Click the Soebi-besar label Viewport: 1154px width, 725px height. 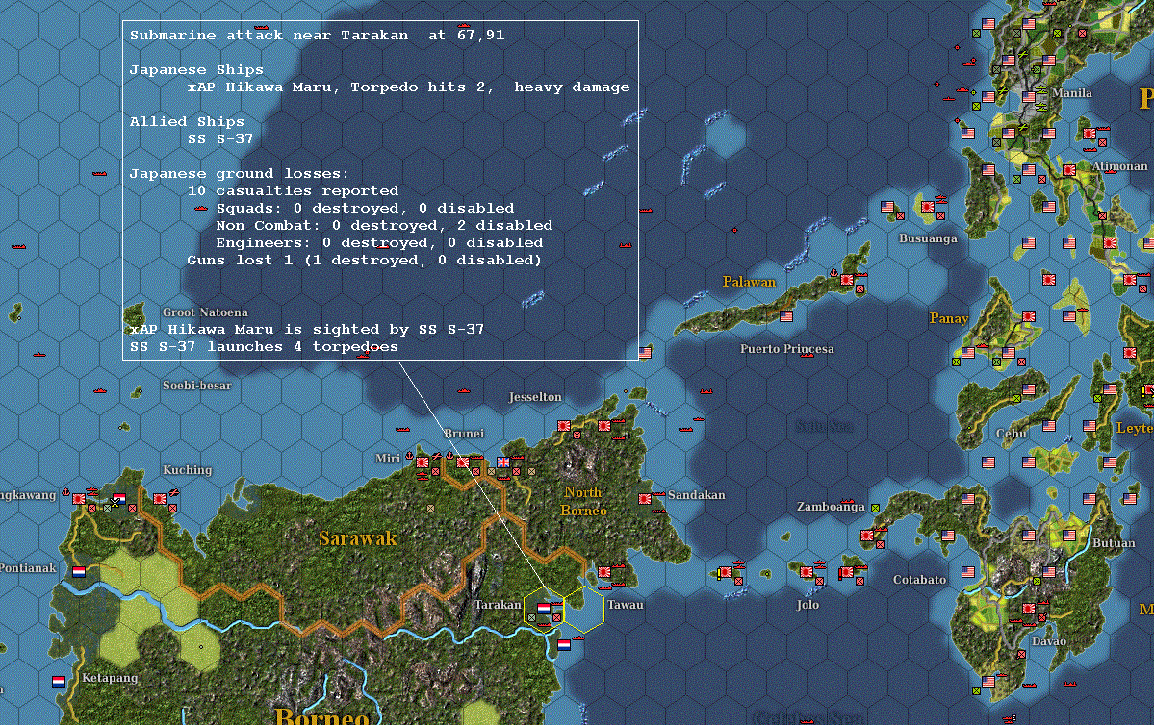tap(196, 386)
